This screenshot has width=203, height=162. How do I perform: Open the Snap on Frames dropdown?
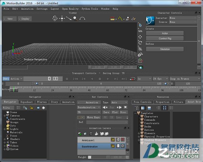[185, 79]
